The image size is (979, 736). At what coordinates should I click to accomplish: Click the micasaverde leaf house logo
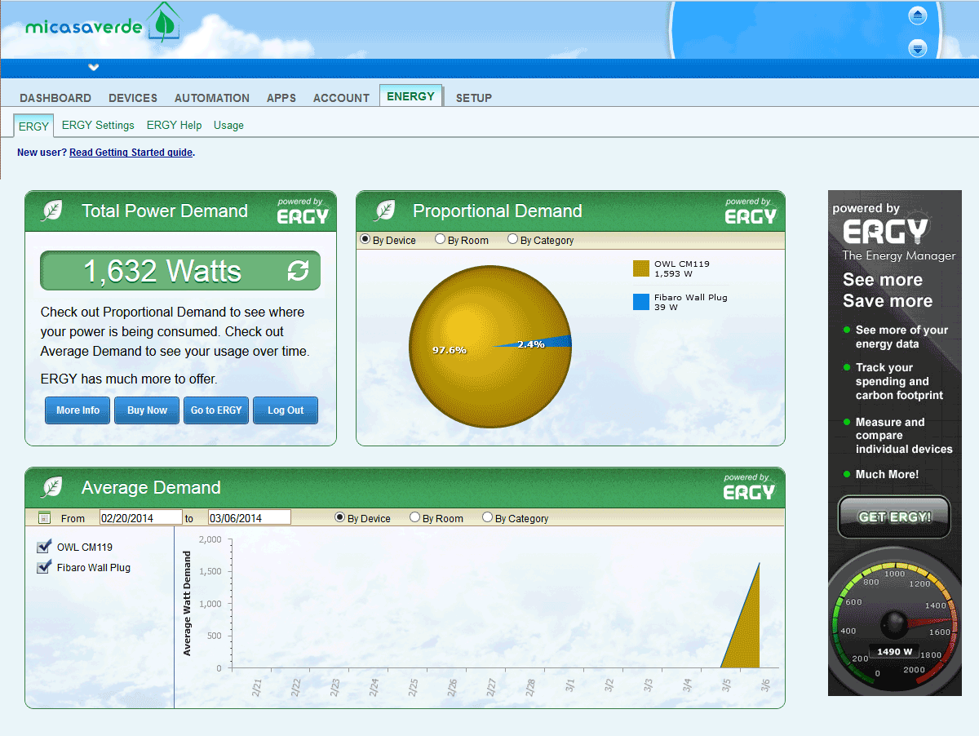tap(164, 23)
